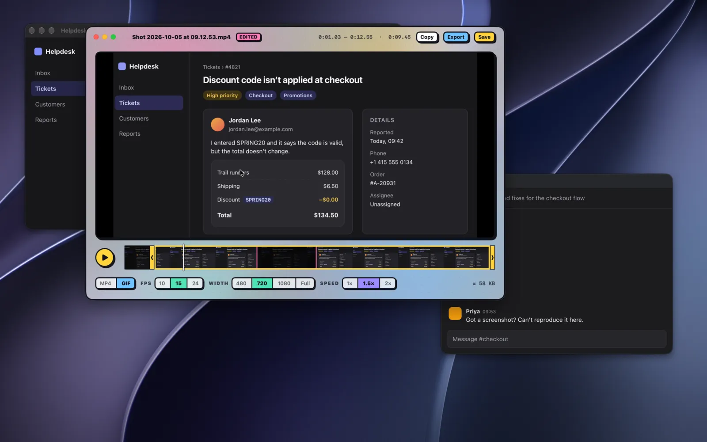Switch export format to GIF
The image size is (707, 442).
[126, 283]
